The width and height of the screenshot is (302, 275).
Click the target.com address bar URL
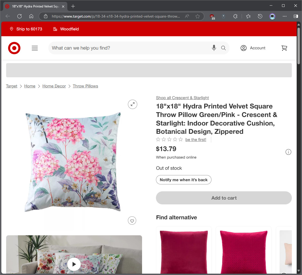pyautogui.click(x=116, y=16)
